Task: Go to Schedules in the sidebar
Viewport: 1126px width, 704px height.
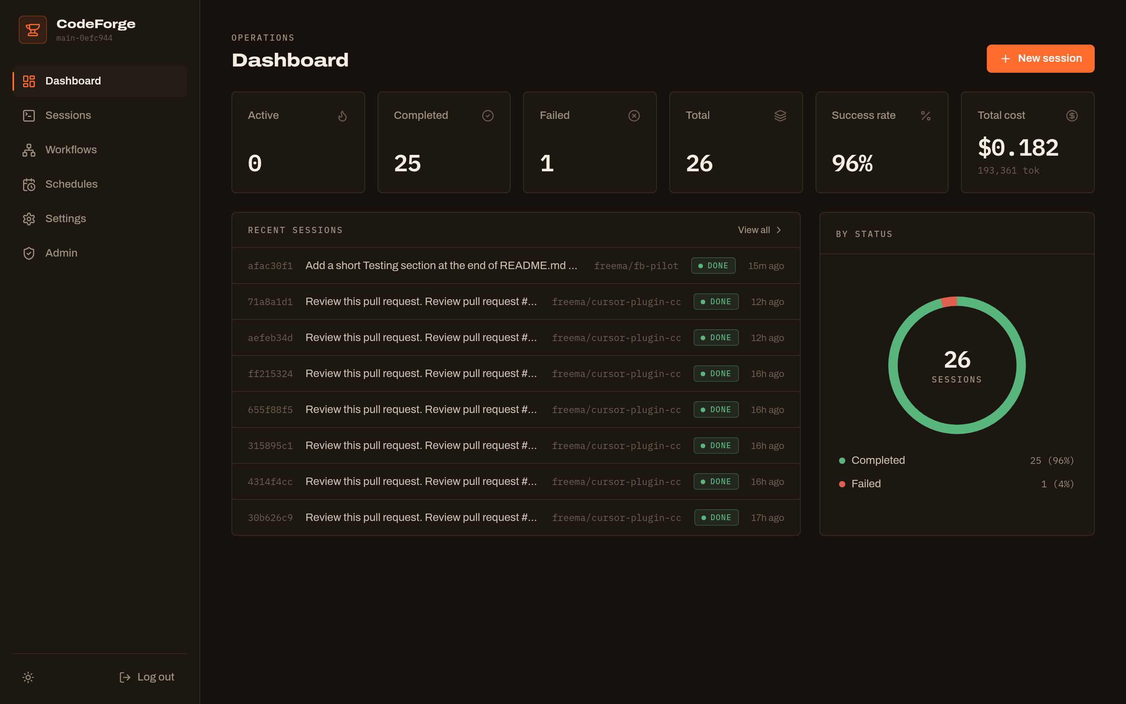Action: [x=100, y=184]
